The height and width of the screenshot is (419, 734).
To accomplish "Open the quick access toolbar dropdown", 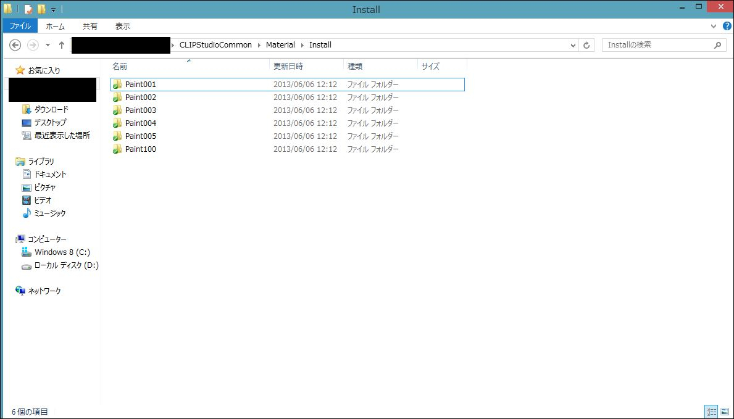I will point(53,9).
